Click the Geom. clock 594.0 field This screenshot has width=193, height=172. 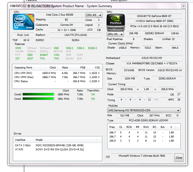tap(175, 48)
